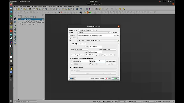Click the Add WMS Layer globe icon
The width and height of the screenshot is (184, 103).
click(15, 36)
